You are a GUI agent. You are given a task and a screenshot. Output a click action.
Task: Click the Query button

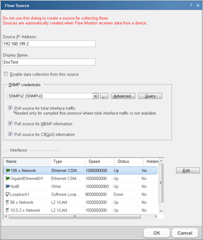[150, 96]
